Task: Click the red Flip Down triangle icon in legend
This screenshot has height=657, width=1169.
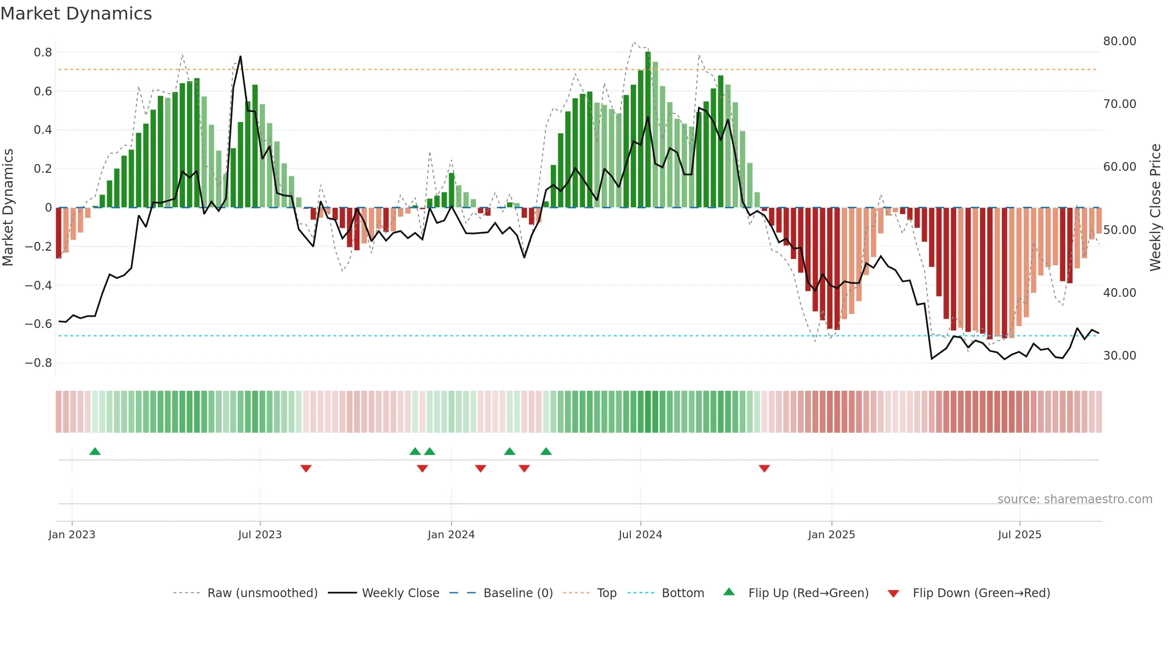Action: 893,594
